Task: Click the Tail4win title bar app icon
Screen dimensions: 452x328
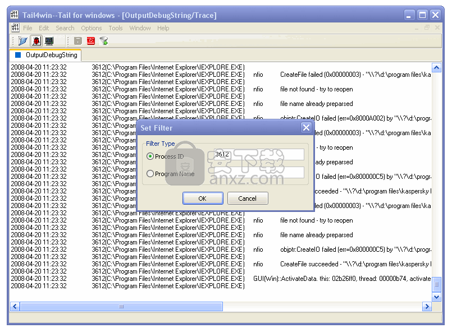Action: [x=15, y=15]
